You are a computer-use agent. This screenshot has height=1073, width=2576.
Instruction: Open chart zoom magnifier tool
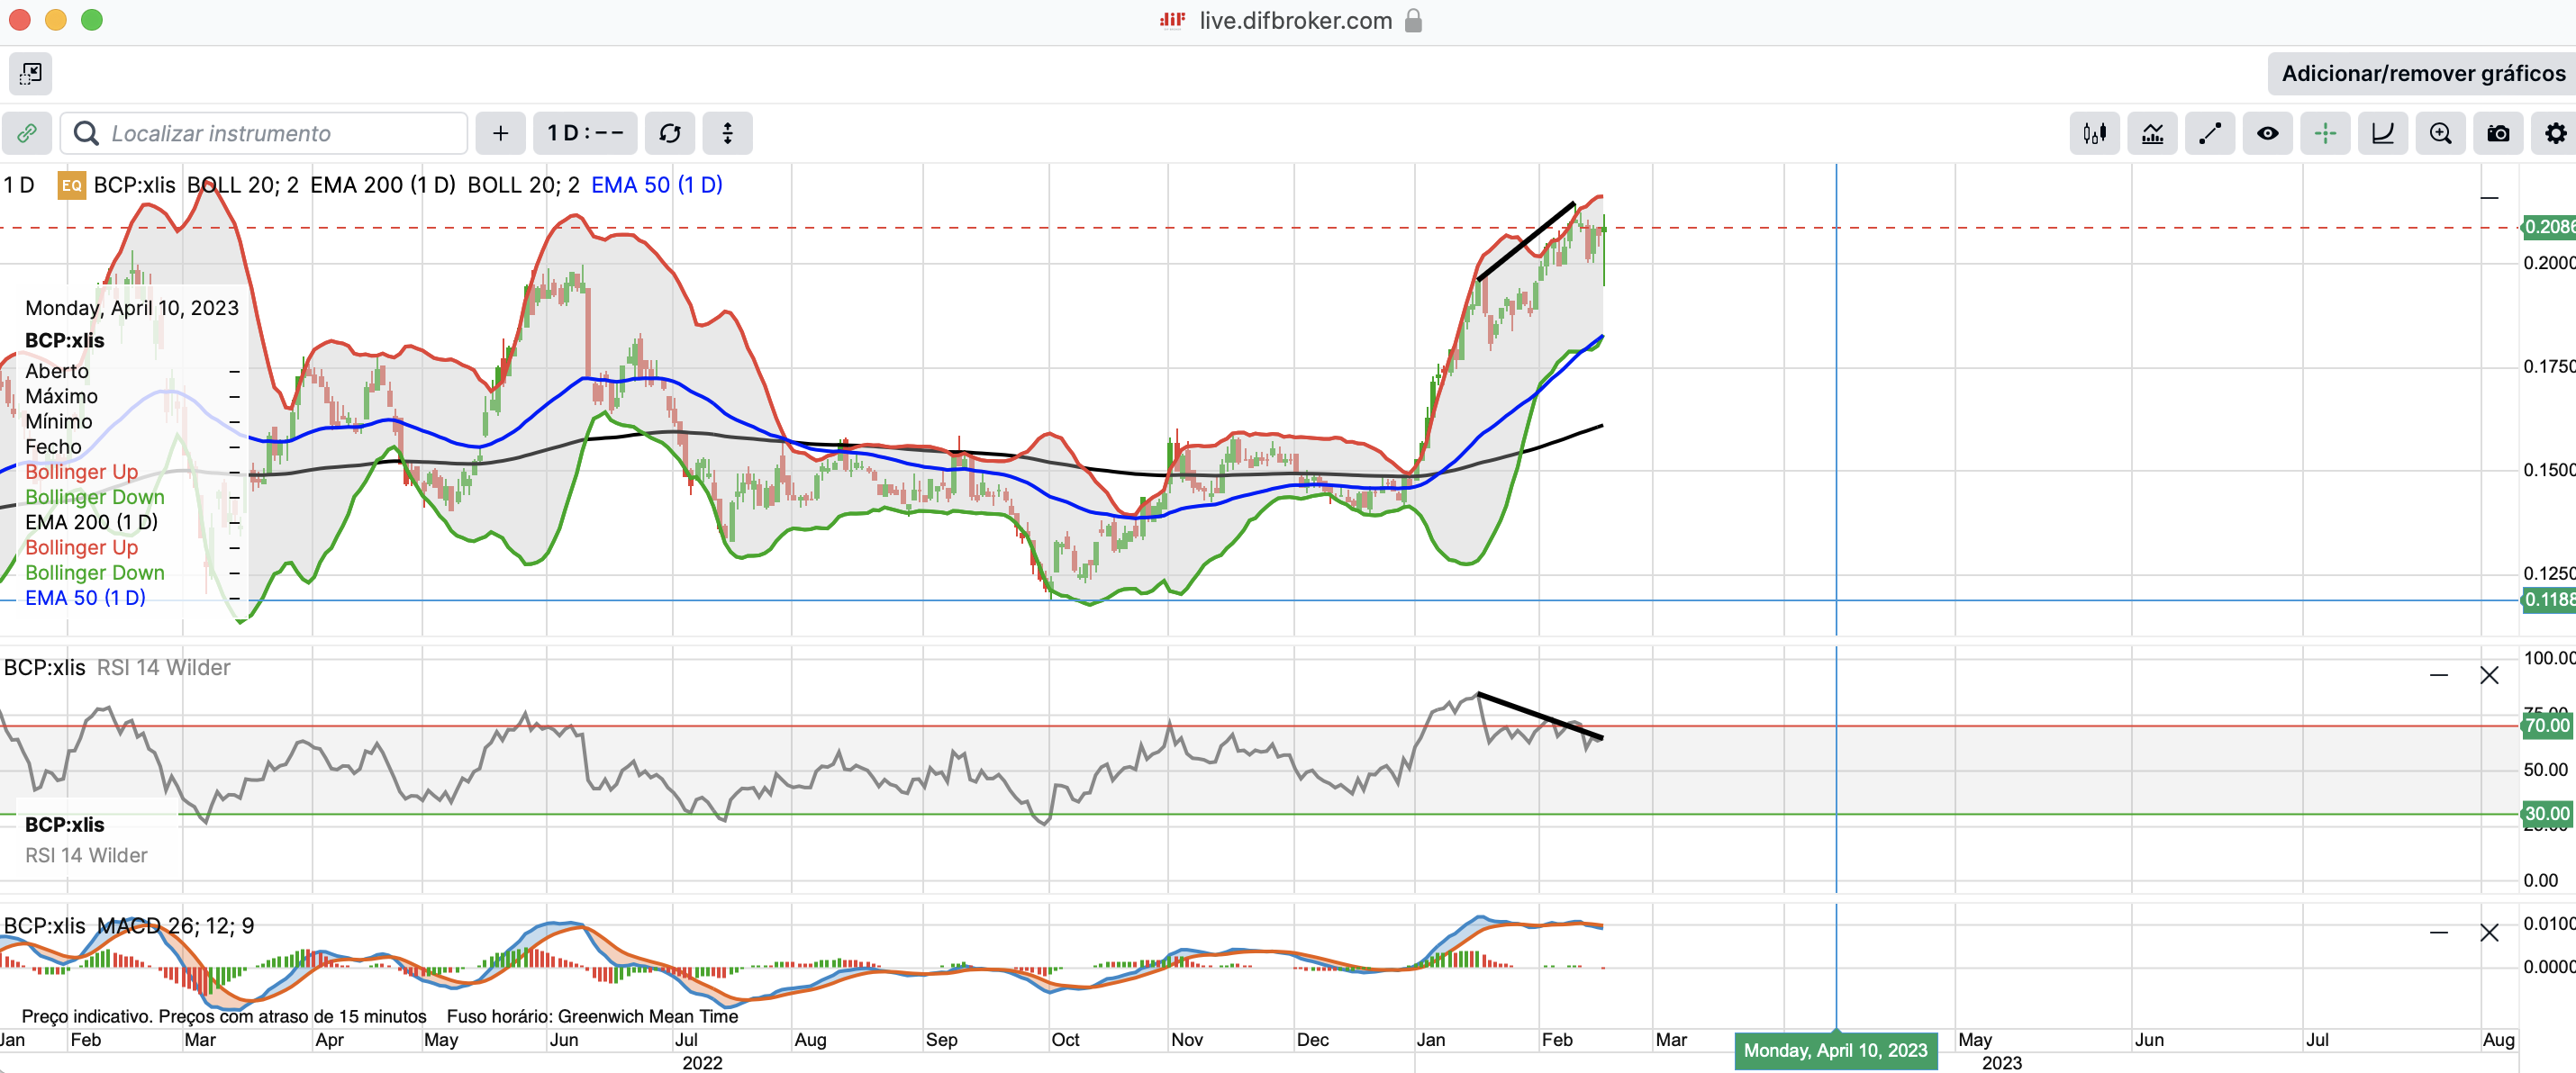coord(2440,133)
